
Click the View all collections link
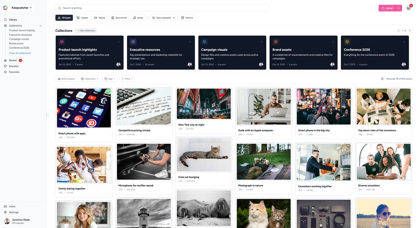[x=20, y=53]
